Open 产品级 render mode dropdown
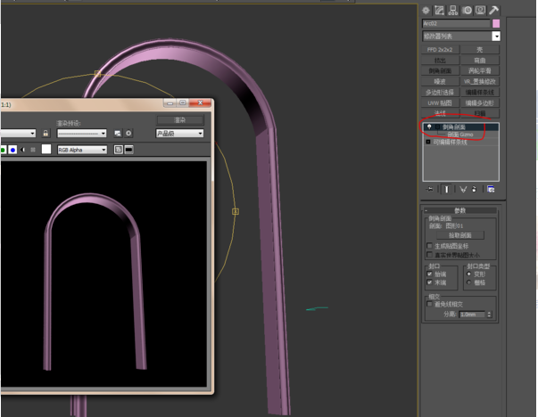 [180, 133]
